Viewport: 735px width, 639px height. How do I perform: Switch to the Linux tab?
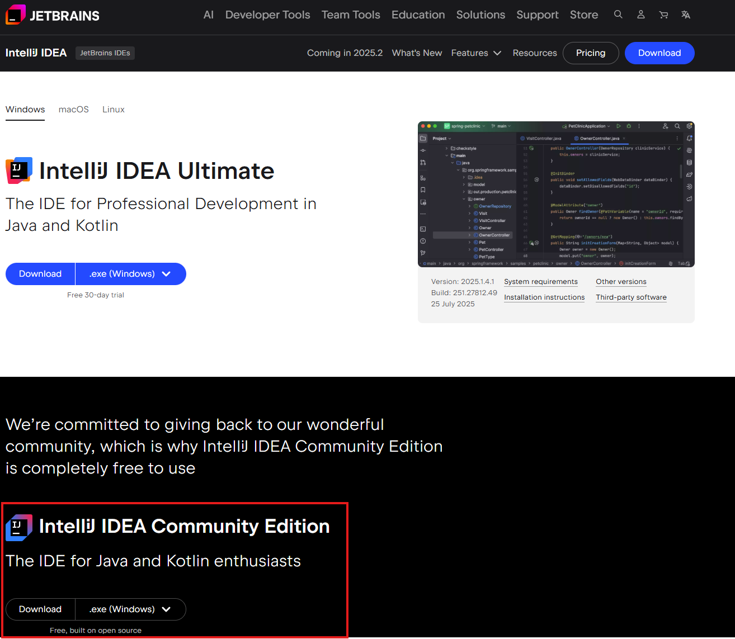coord(114,110)
